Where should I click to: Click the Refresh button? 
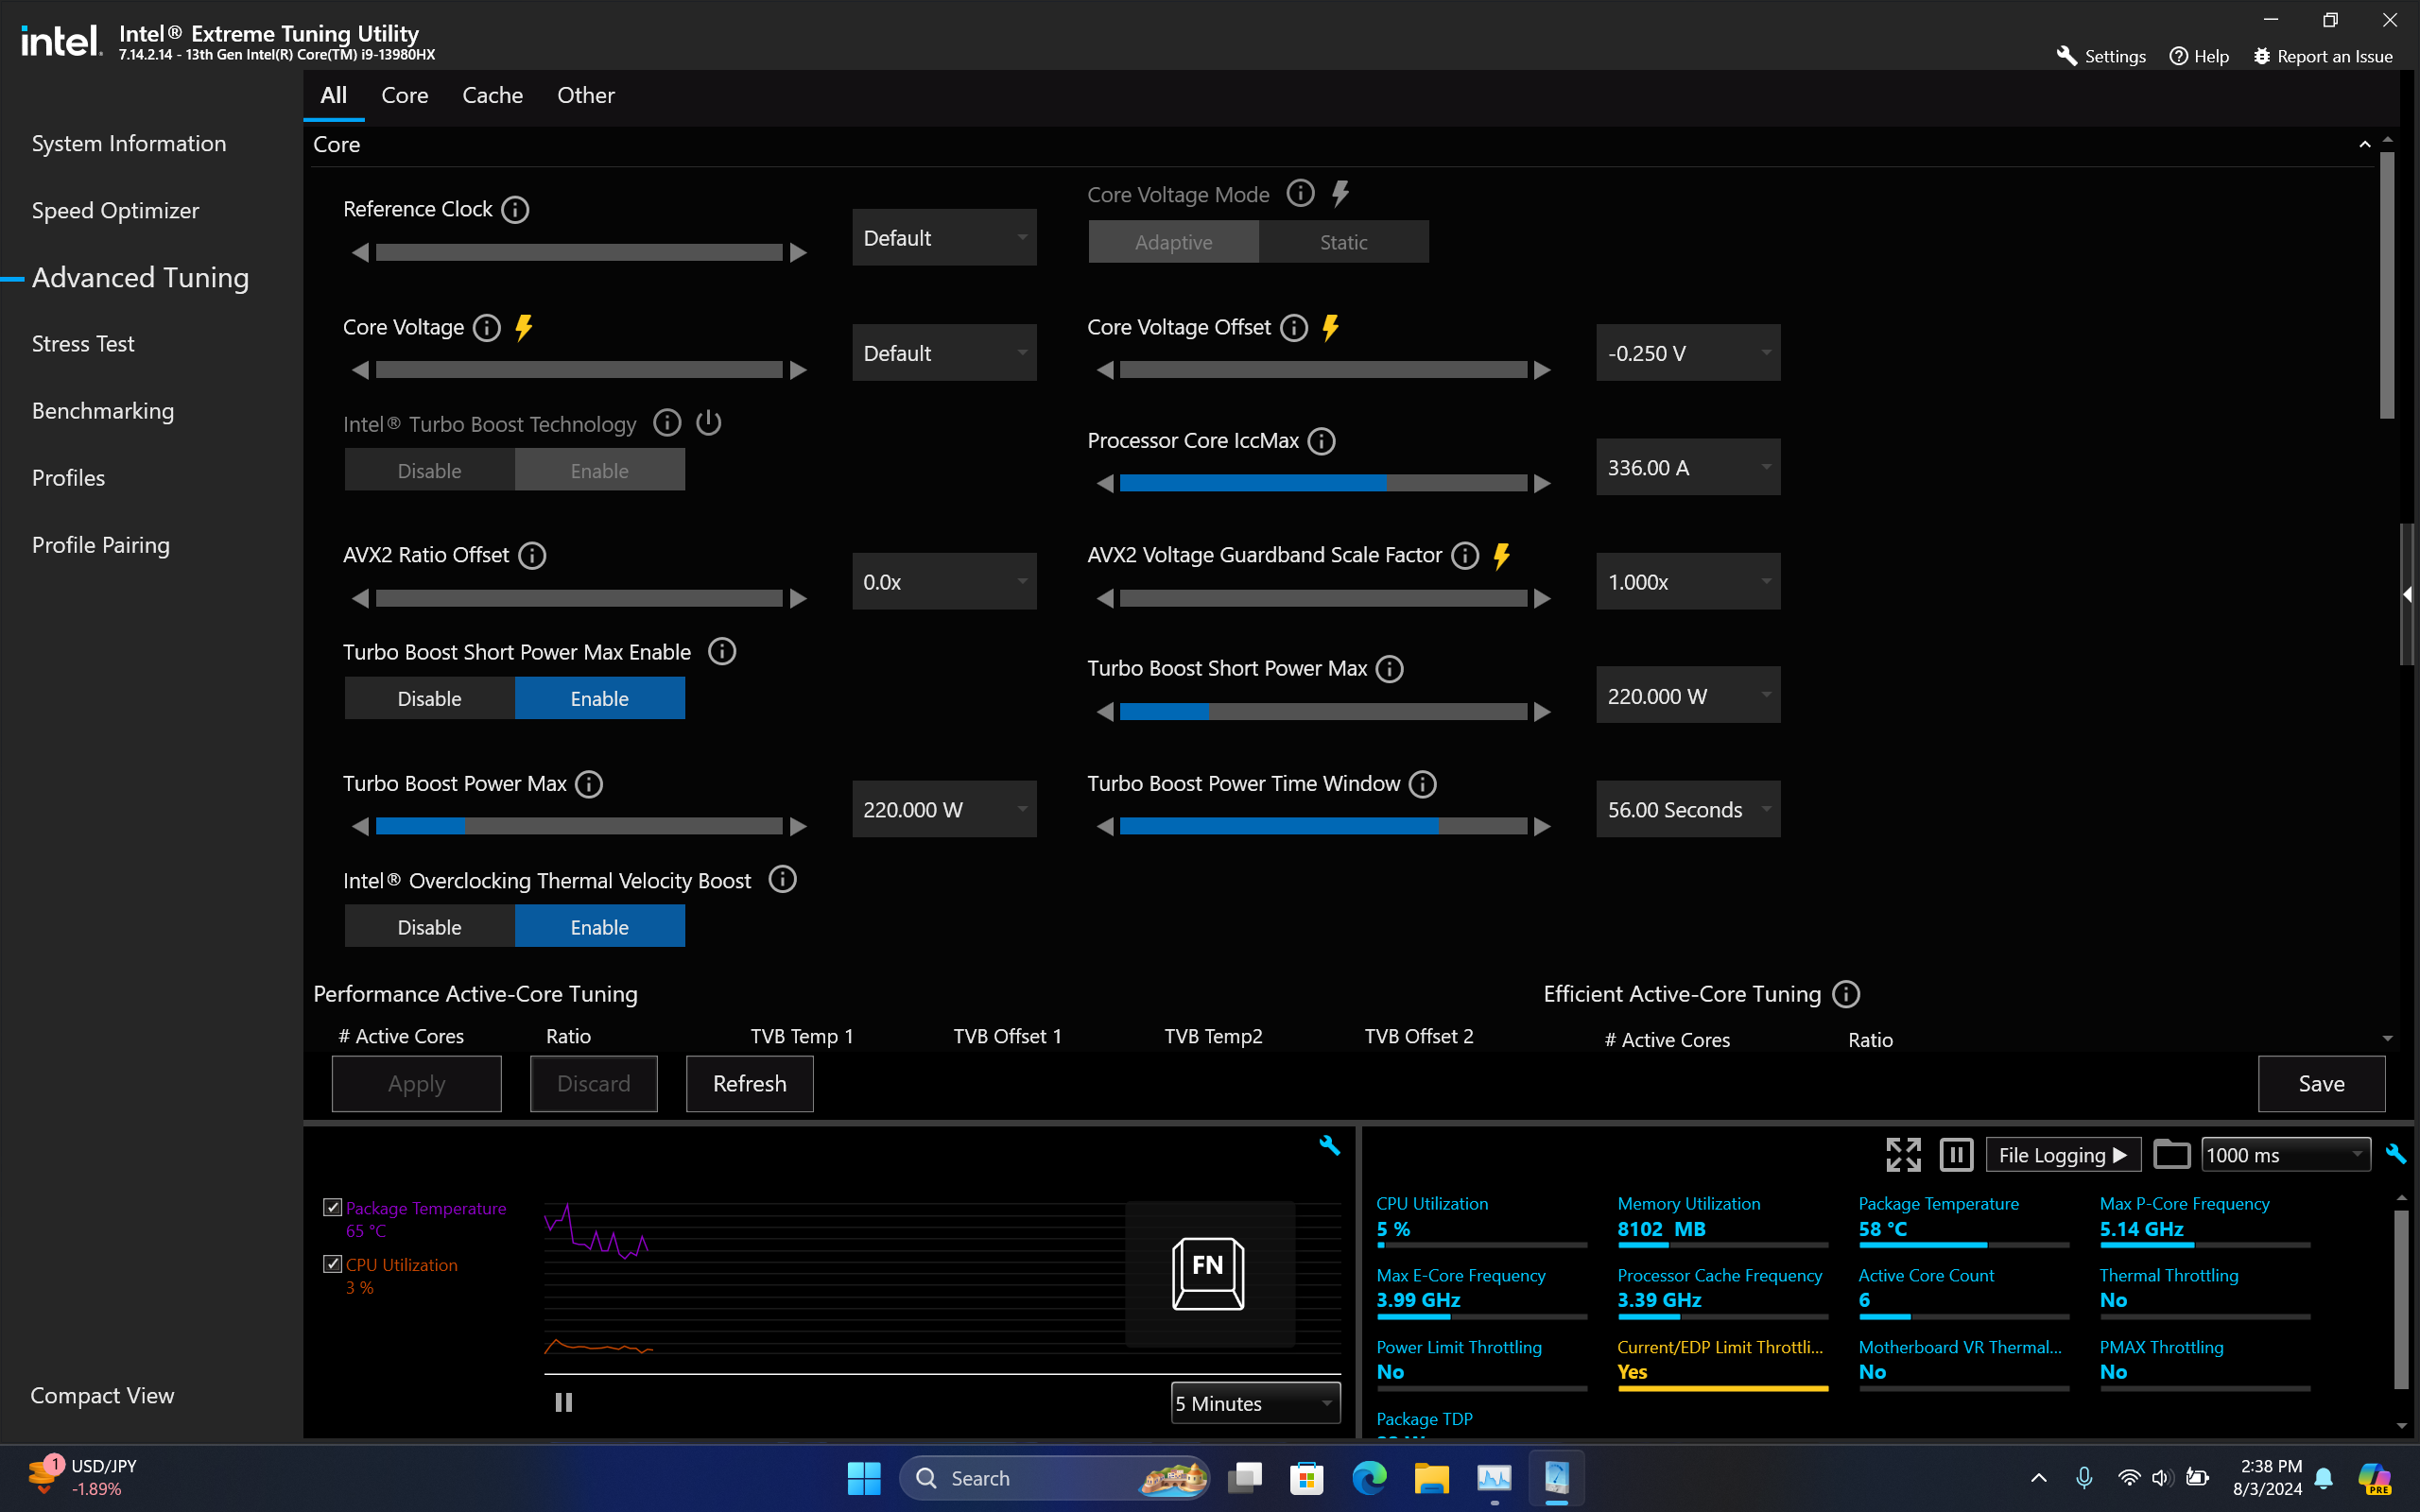[750, 1084]
